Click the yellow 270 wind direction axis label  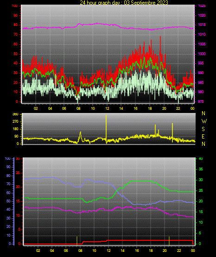(x=15, y=122)
